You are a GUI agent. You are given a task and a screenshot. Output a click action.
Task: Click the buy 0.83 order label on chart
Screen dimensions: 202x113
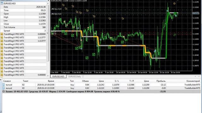point(56,14)
